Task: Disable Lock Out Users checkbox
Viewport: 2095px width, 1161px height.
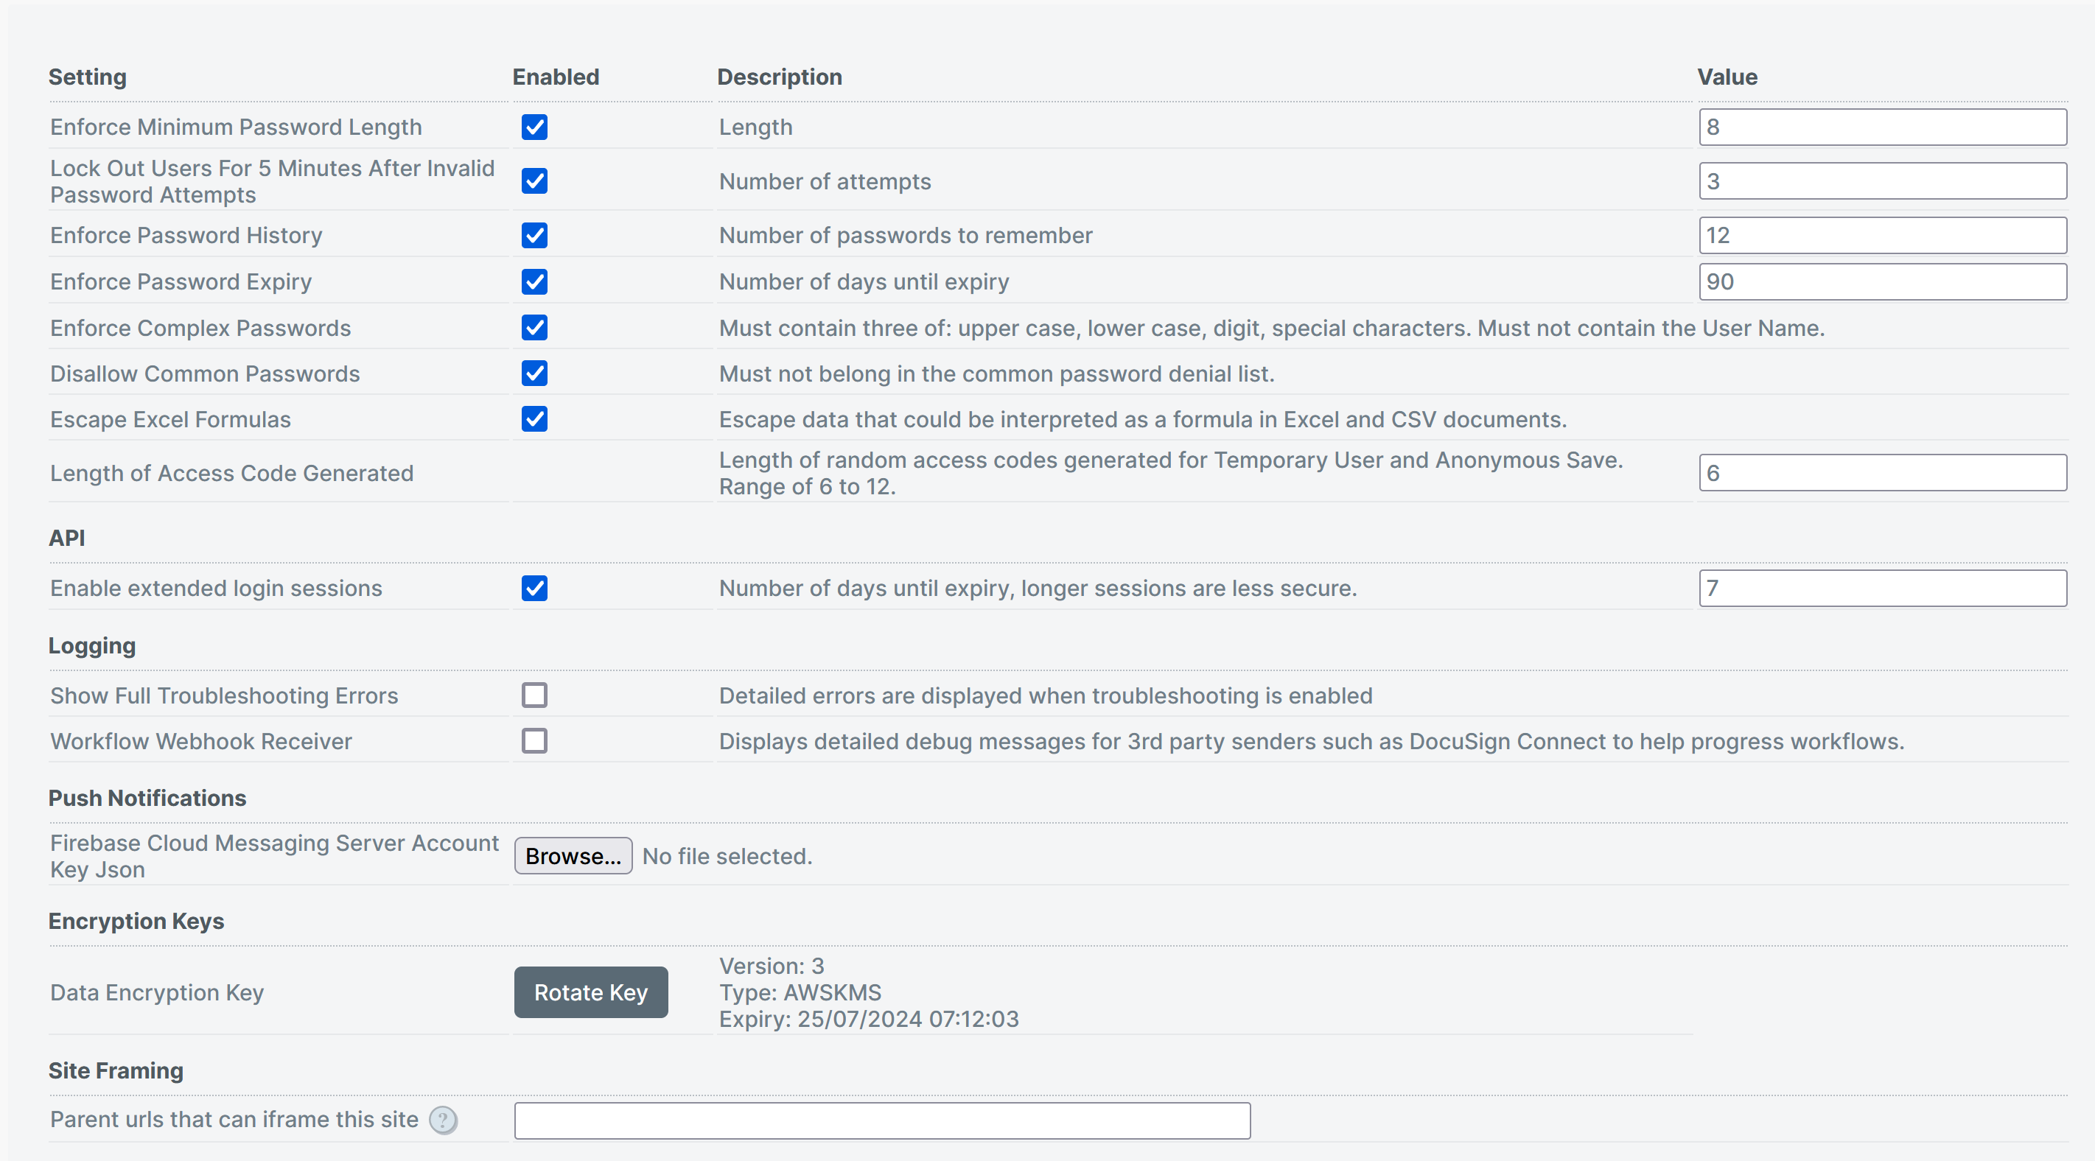Action: click(534, 180)
